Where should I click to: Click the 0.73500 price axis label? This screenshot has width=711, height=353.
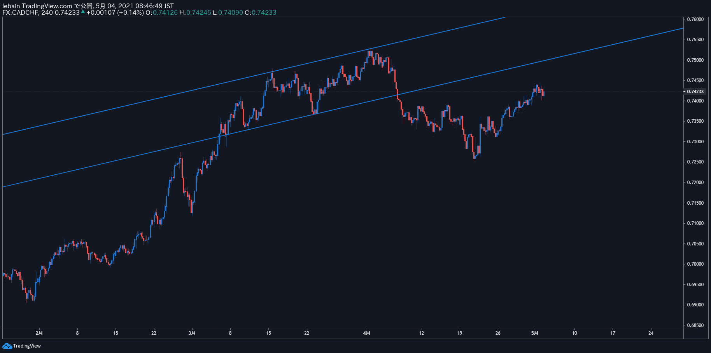[x=695, y=121]
